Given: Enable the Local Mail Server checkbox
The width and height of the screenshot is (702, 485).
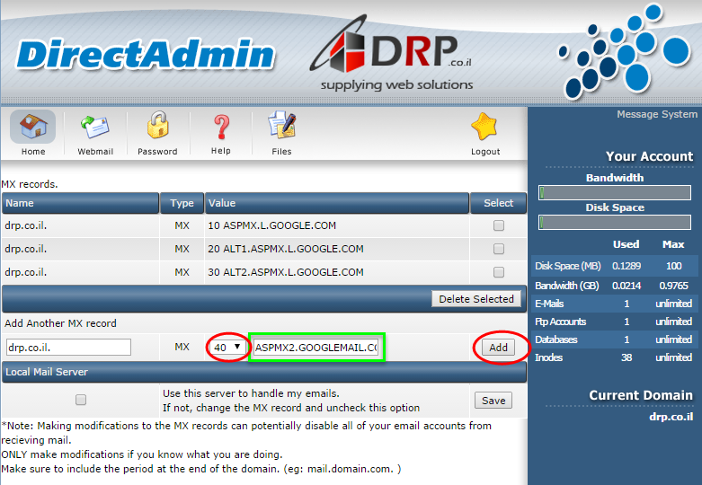Looking at the screenshot, I should point(81,400).
